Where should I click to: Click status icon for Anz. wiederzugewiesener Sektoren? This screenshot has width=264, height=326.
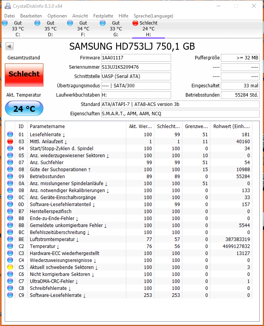pyautogui.click(x=10, y=155)
